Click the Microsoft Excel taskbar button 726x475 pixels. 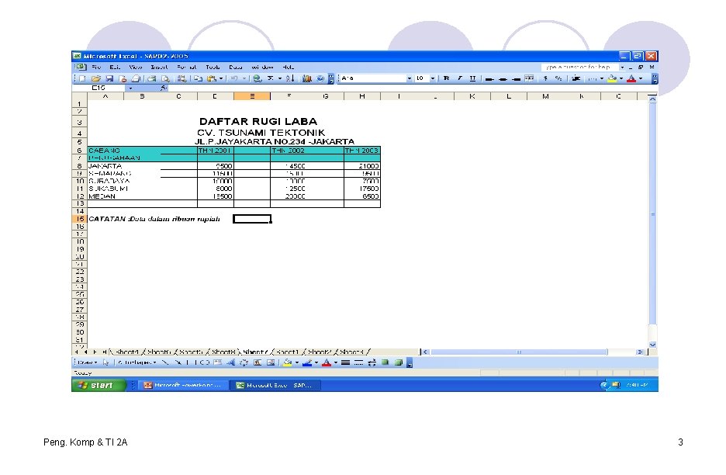tap(275, 385)
